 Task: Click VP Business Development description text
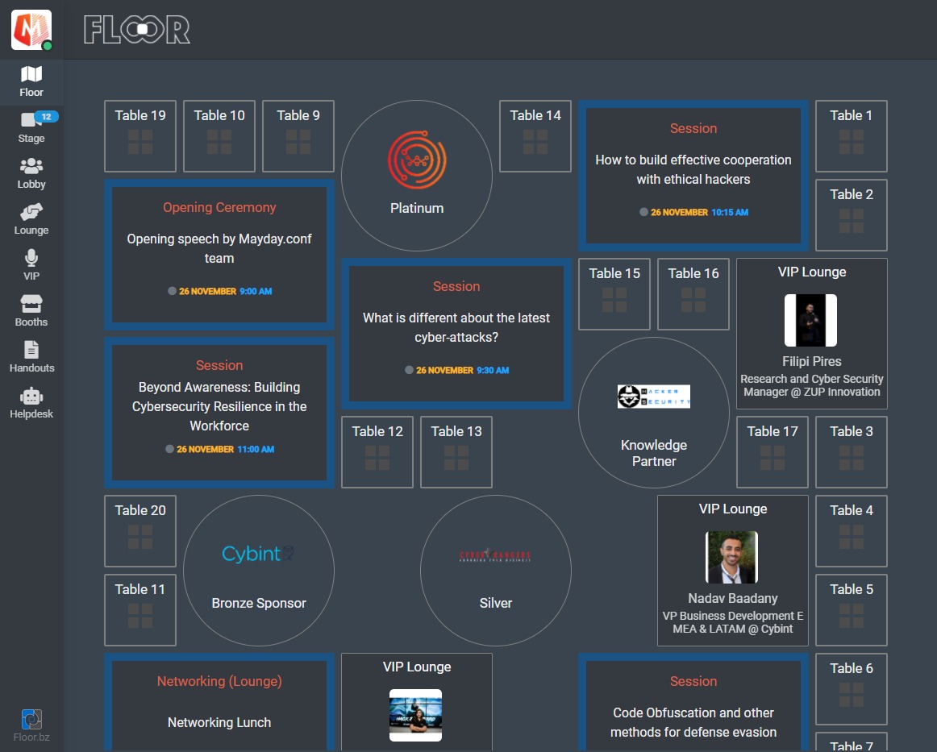pyautogui.click(x=733, y=622)
